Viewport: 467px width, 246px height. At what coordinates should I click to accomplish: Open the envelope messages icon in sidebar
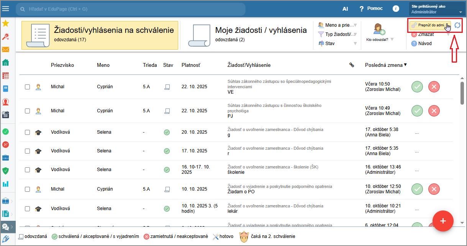(x=6, y=49)
